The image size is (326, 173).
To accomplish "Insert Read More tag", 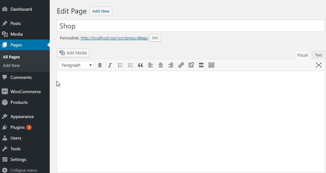I will tap(201, 65).
